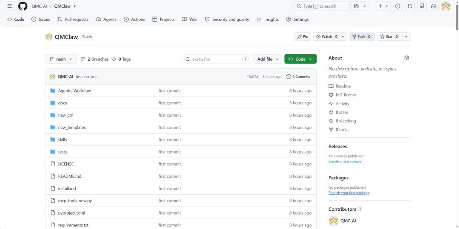Click the QMClaw repository avatar icon
This screenshot has width=459, height=229.
(49, 37)
